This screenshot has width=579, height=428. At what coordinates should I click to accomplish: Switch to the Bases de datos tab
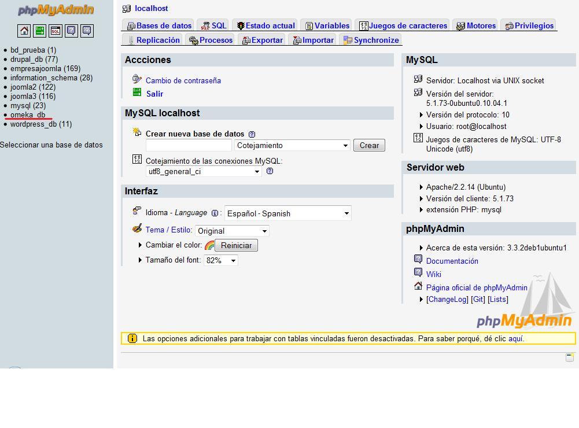(x=159, y=25)
